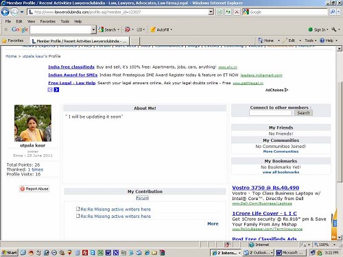Open the Google Toolbar wrench settings icon
Viewport: 343px width, 257px height.
coord(334,29)
